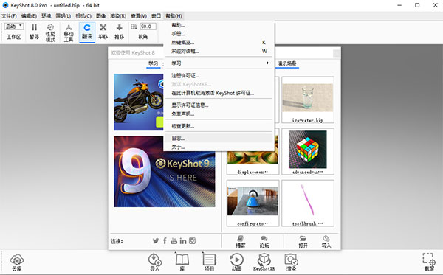The image size is (443, 275).
Task: Choose 帮助... in the Help menu
Action: pyautogui.click(x=219, y=25)
